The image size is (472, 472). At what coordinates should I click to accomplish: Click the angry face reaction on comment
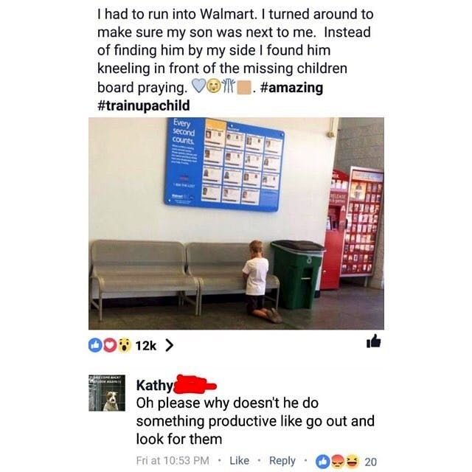tap(337, 462)
